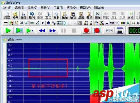Open the 文件(F) menu
The image size is (140, 103).
[x=7, y=8]
